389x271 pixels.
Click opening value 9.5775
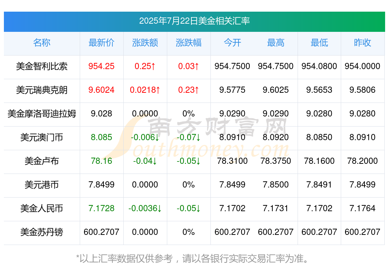point(232,90)
